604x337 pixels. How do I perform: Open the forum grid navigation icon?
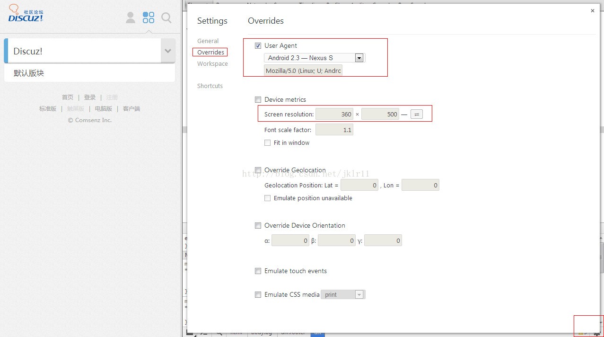tap(149, 18)
